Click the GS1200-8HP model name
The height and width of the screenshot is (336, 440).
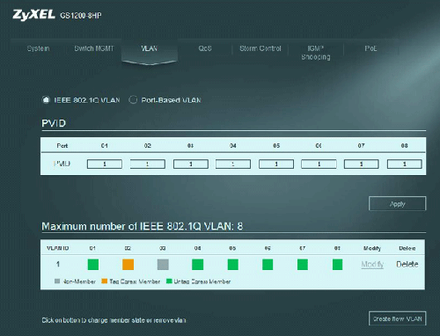81,16
